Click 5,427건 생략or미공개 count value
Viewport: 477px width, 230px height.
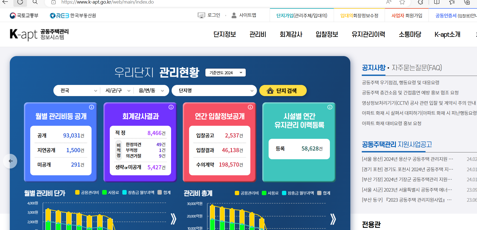tap(156, 167)
